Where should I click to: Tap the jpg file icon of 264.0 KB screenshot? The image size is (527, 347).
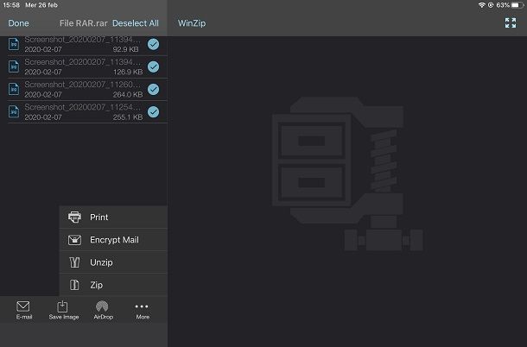point(14,89)
